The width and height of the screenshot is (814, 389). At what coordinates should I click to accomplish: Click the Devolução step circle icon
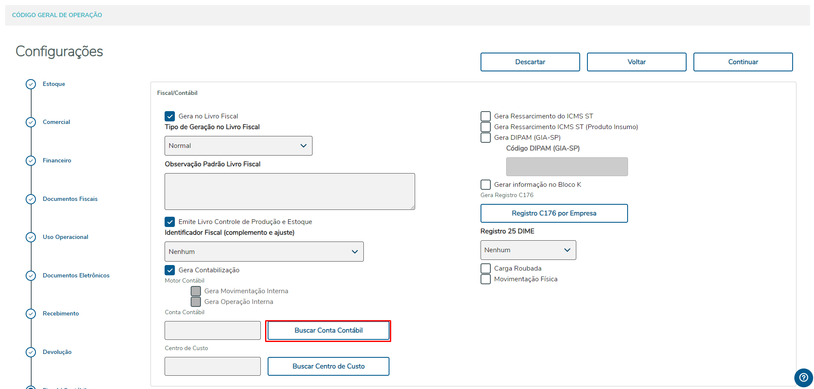(31, 352)
